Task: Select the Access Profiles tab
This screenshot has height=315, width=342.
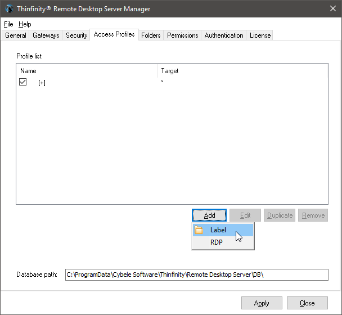Action: tap(114, 34)
